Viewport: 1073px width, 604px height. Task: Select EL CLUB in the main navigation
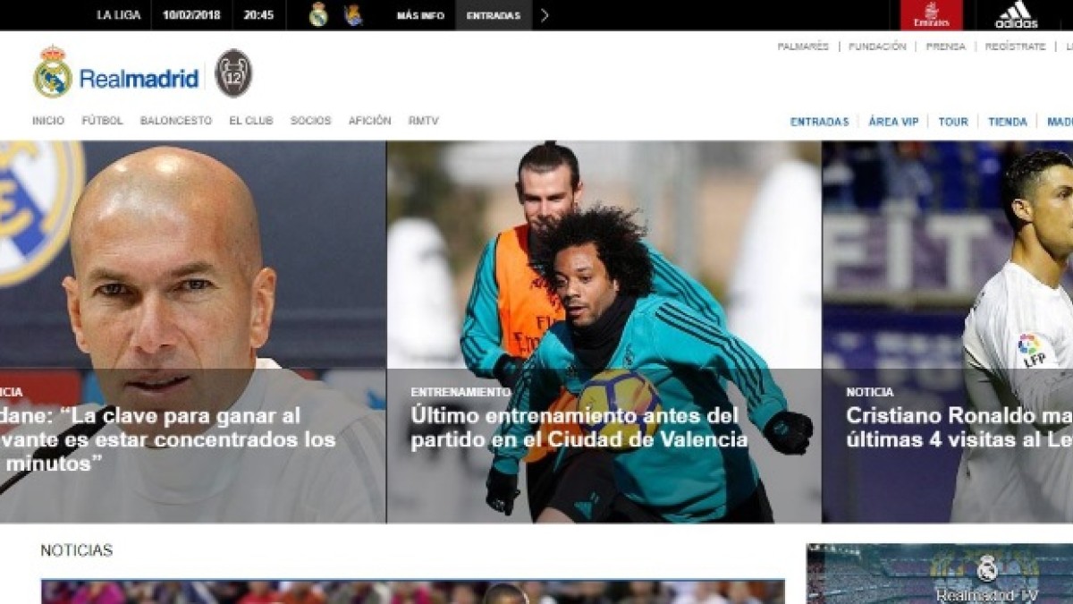tap(251, 121)
